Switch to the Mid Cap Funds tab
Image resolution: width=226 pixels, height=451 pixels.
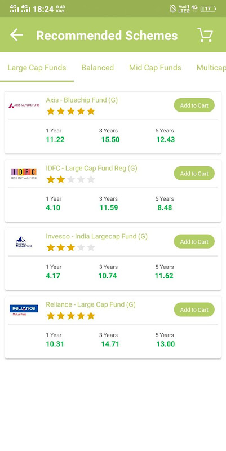(x=155, y=68)
